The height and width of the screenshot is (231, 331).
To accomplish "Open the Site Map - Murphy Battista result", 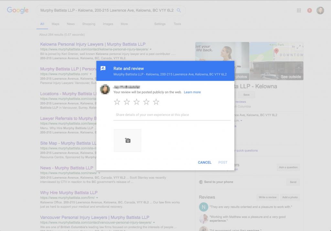I will (68, 143).
